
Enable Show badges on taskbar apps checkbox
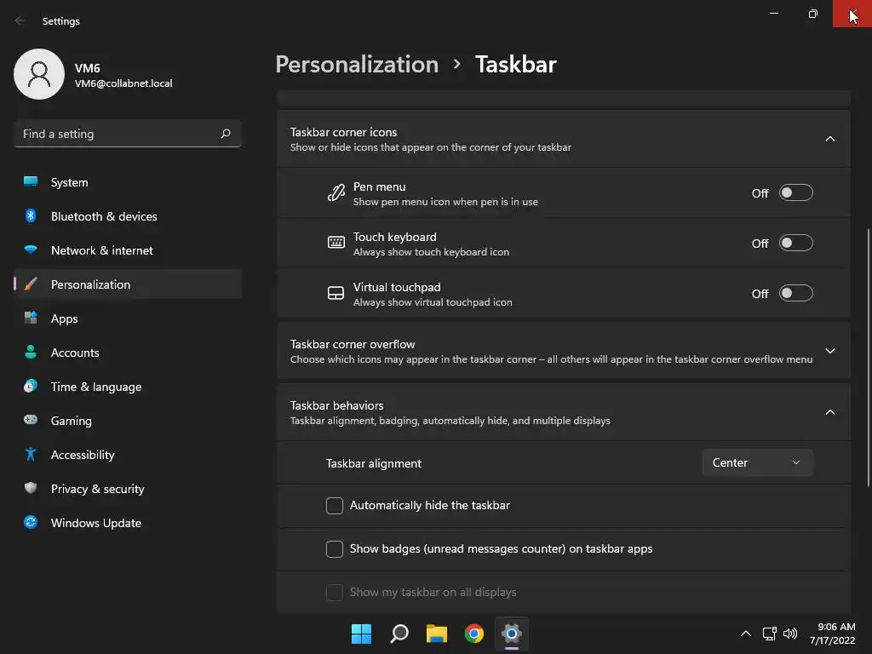click(335, 549)
